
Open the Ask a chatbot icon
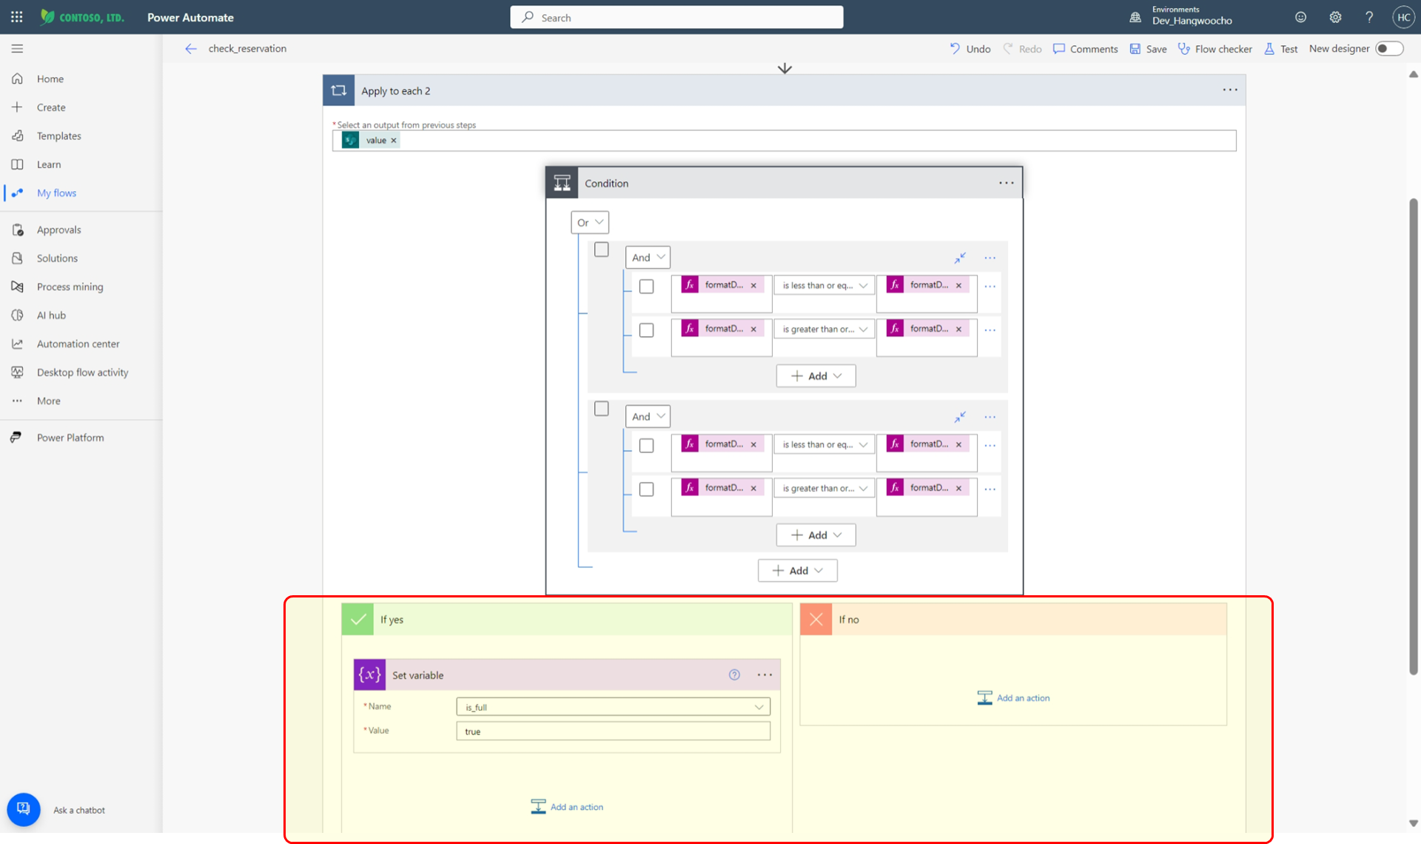pyautogui.click(x=24, y=809)
